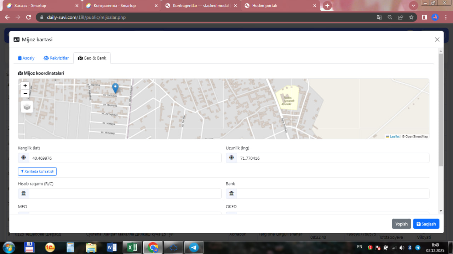Switch to the Asosiy tab
453x254 pixels.
tap(26, 58)
